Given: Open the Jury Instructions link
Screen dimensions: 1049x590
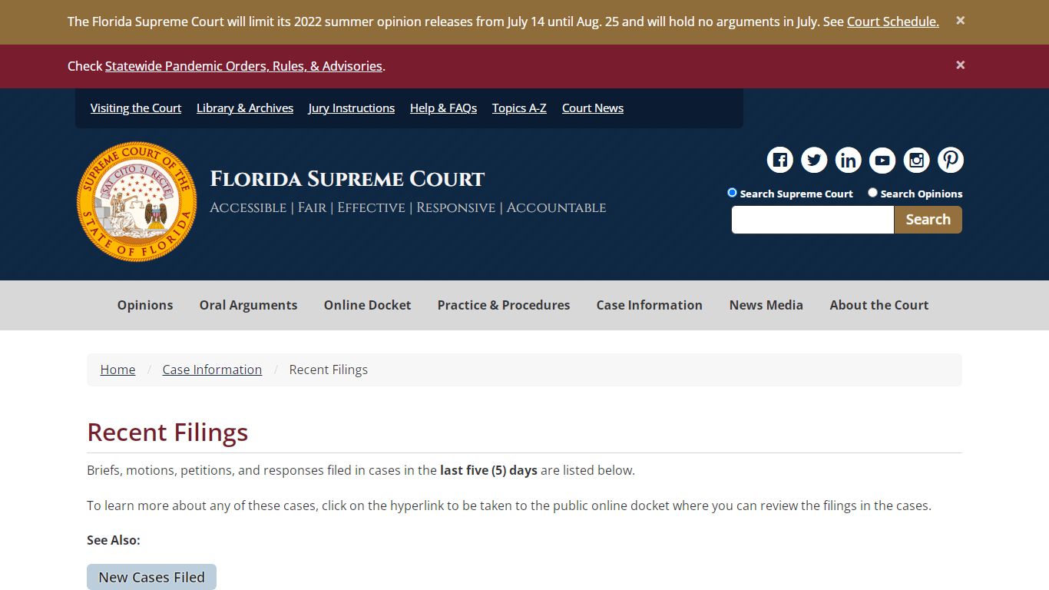Looking at the screenshot, I should (352, 108).
